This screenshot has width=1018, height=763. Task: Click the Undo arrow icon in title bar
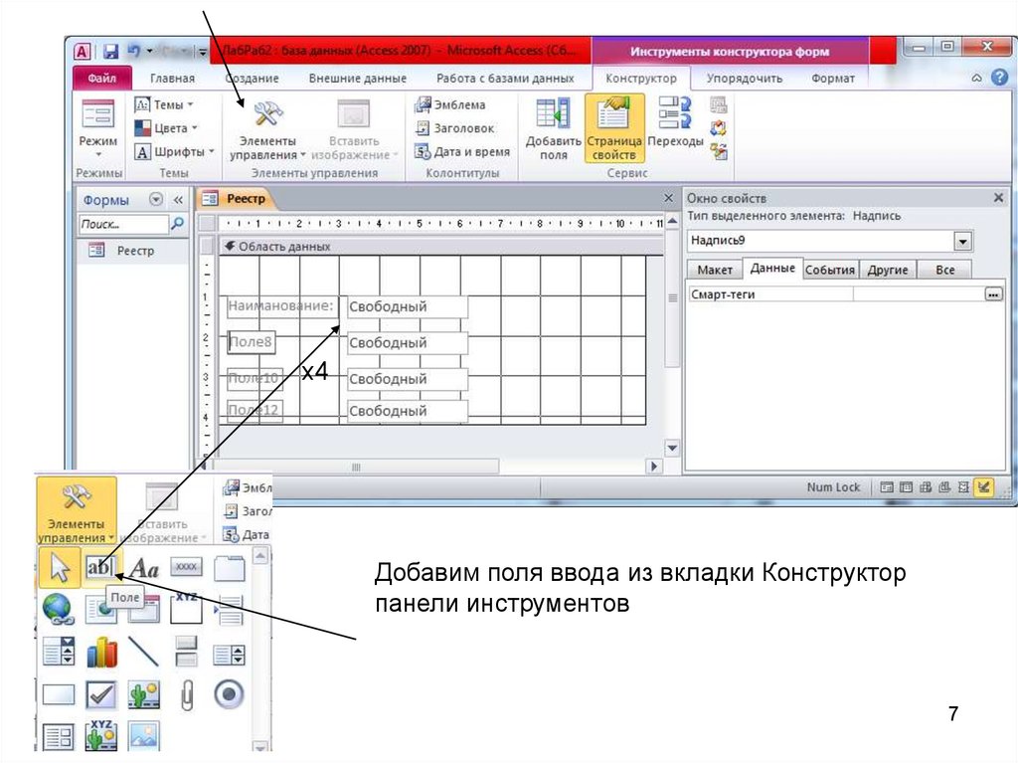coord(134,51)
